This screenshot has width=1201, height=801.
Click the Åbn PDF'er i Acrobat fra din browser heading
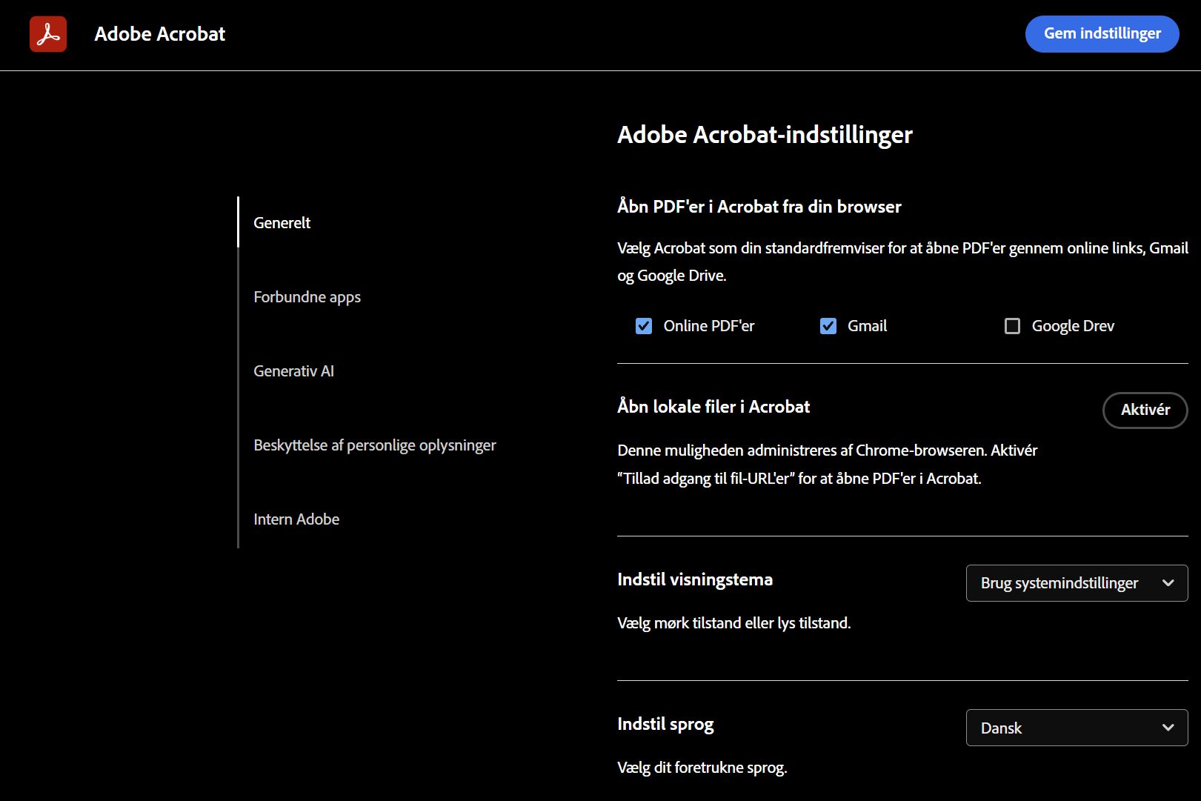click(x=759, y=206)
